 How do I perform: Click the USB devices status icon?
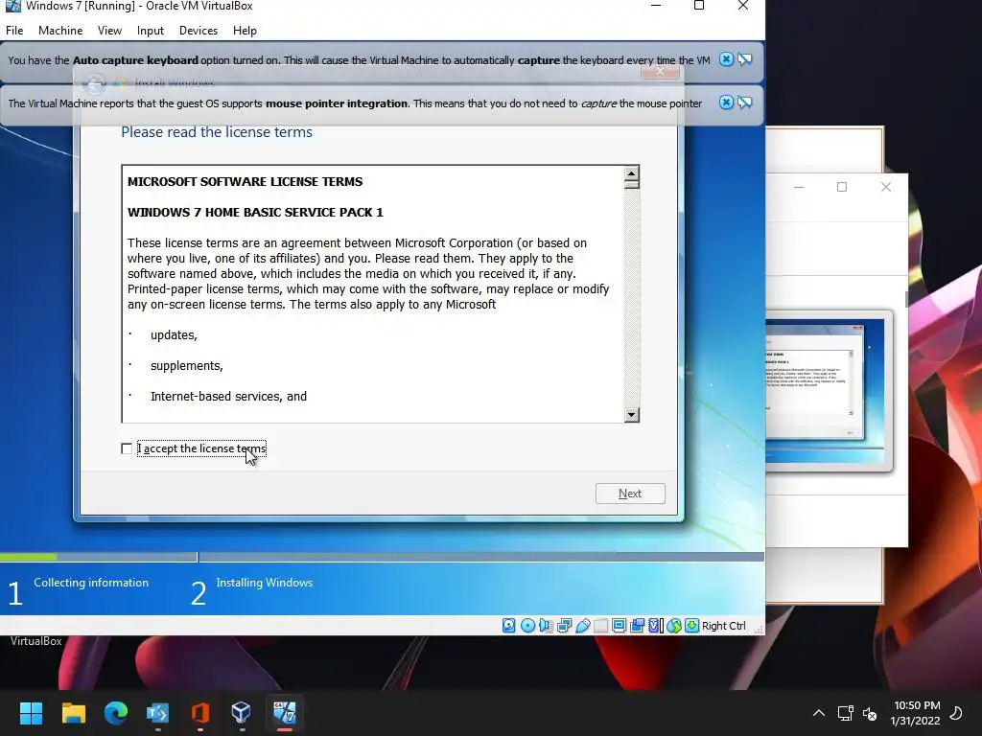(x=582, y=625)
